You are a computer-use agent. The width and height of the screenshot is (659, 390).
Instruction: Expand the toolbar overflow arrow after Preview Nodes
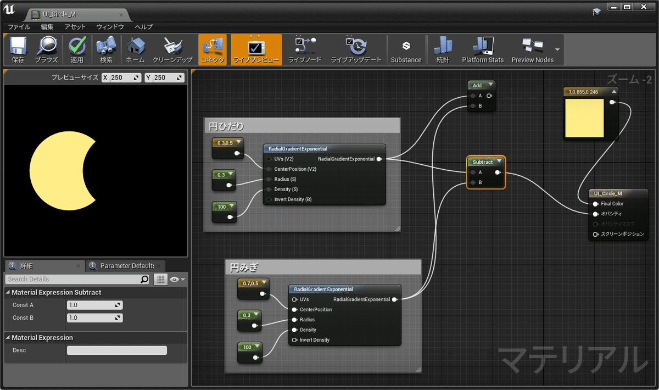point(557,49)
